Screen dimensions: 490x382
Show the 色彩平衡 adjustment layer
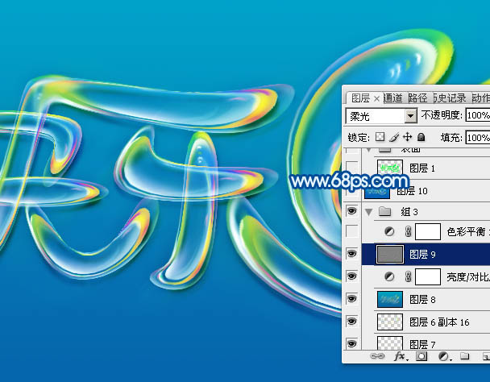click(x=351, y=231)
